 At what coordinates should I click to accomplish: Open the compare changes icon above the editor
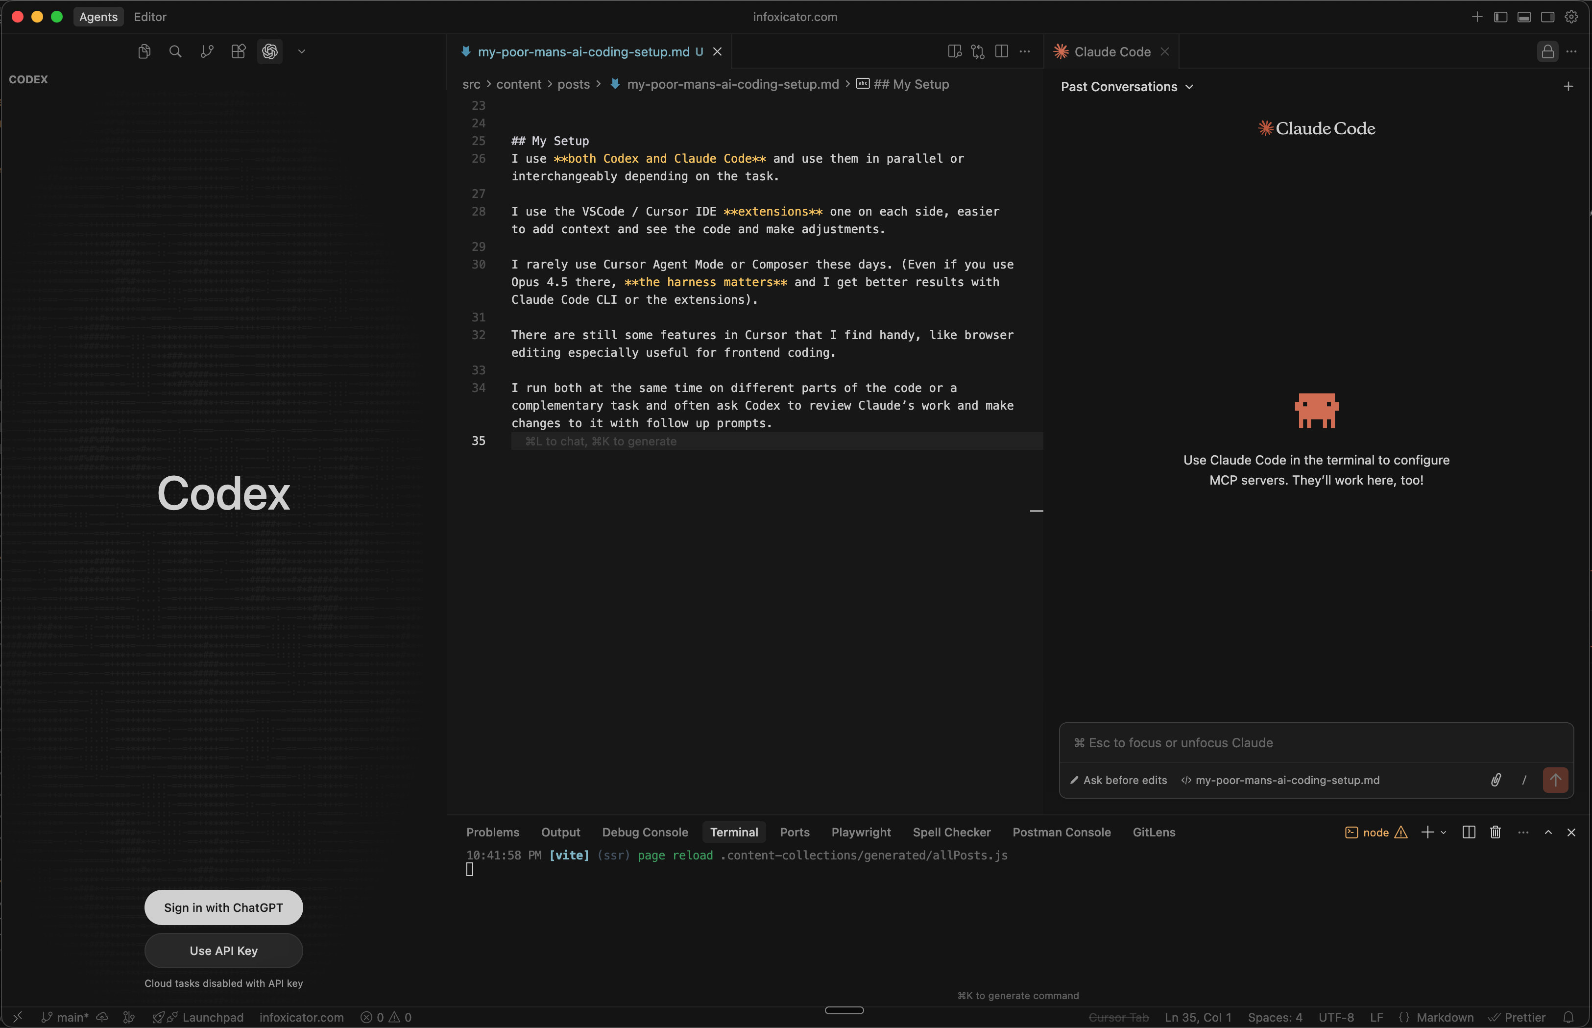(x=977, y=51)
